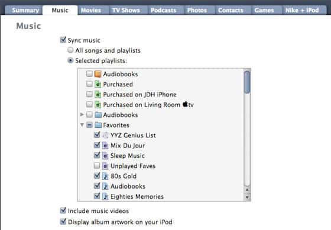This screenshot has height=230, width=331.
Task: Click the scrollbar down arrow
Action: tap(247, 197)
